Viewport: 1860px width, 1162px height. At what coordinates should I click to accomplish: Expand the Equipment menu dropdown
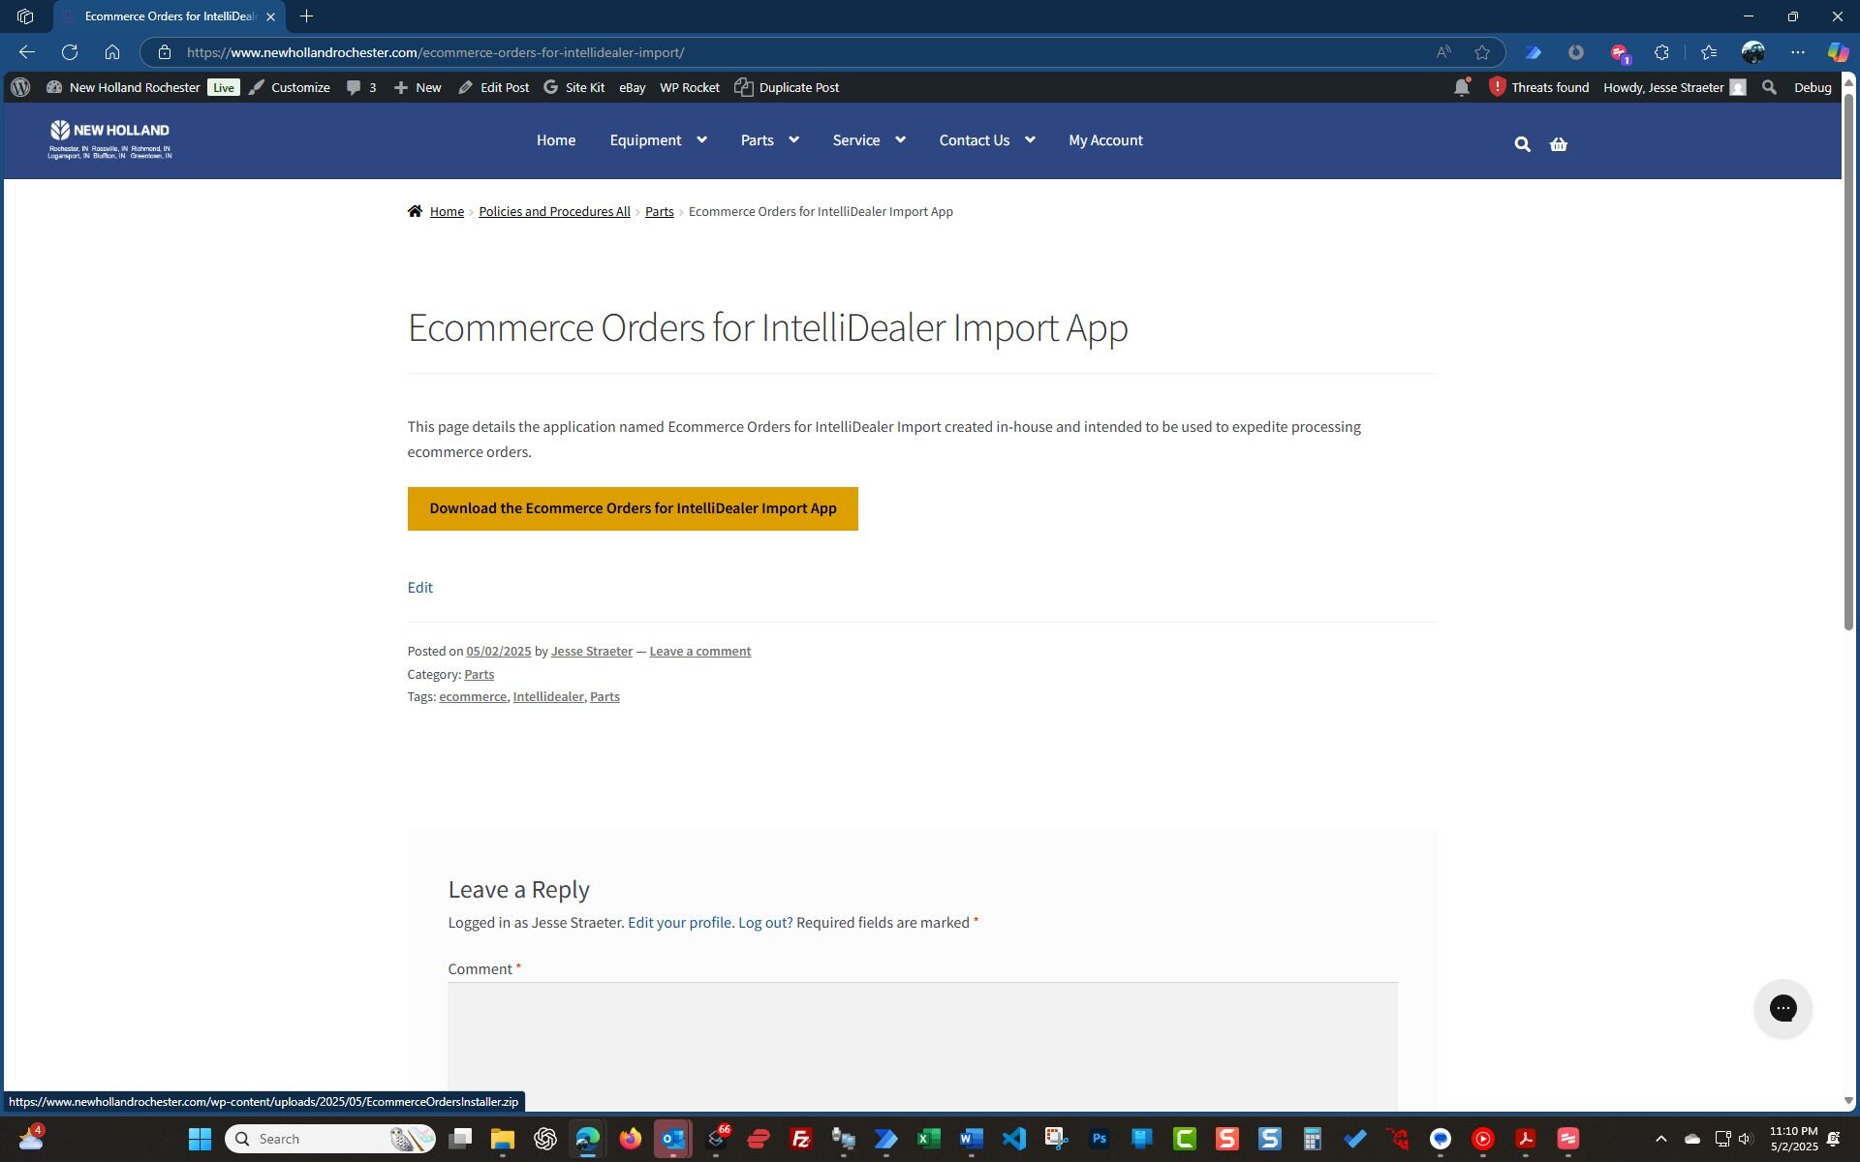pos(701,140)
